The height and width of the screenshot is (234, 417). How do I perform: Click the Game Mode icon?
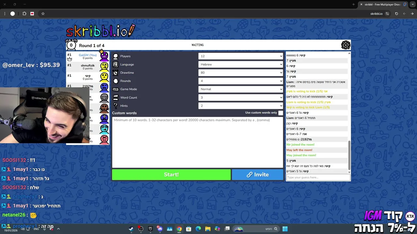coord(115,89)
